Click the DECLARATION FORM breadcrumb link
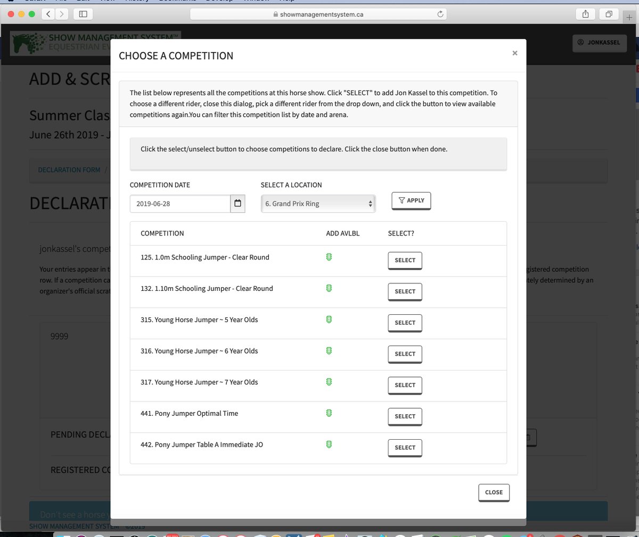The image size is (639, 537). pyautogui.click(x=69, y=170)
